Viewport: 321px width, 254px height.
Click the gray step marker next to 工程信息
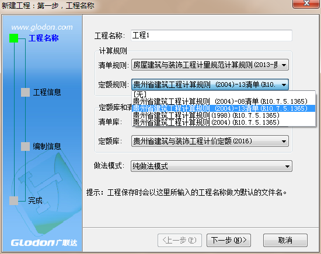pyautogui.click(x=25, y=93)
